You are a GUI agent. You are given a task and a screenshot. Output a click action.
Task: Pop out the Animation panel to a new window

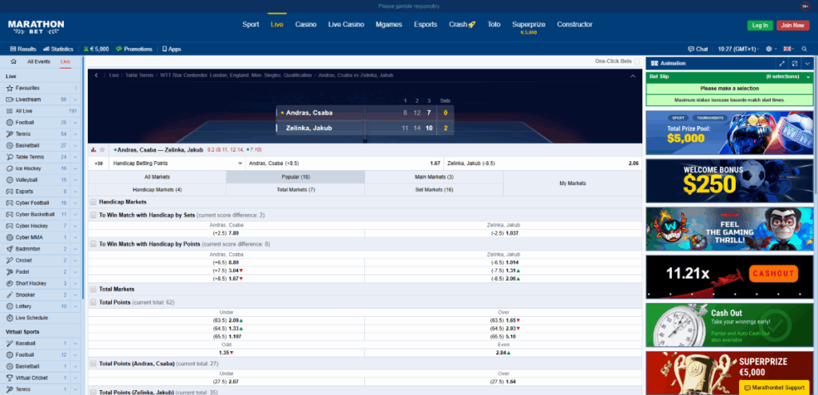(795, 62)
